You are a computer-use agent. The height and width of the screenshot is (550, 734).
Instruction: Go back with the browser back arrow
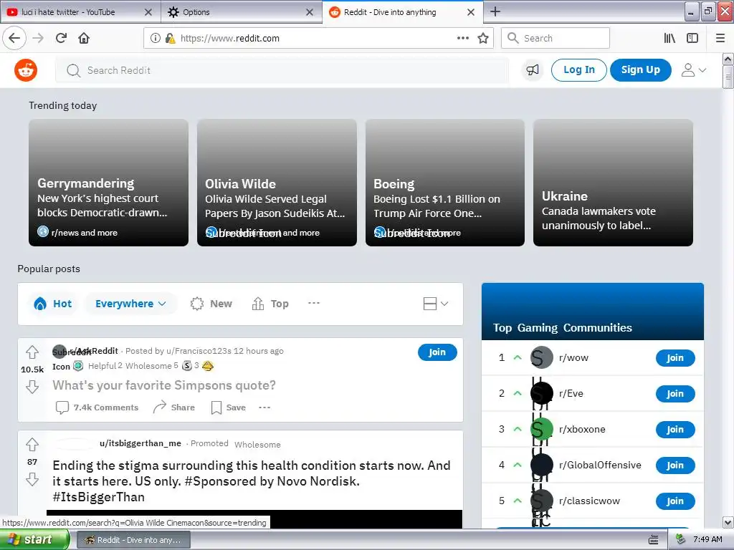14,39
